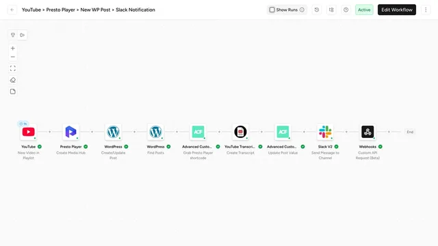Open the ACF Update Post Value node
The image size is (438, 246).
coord(283,132)
